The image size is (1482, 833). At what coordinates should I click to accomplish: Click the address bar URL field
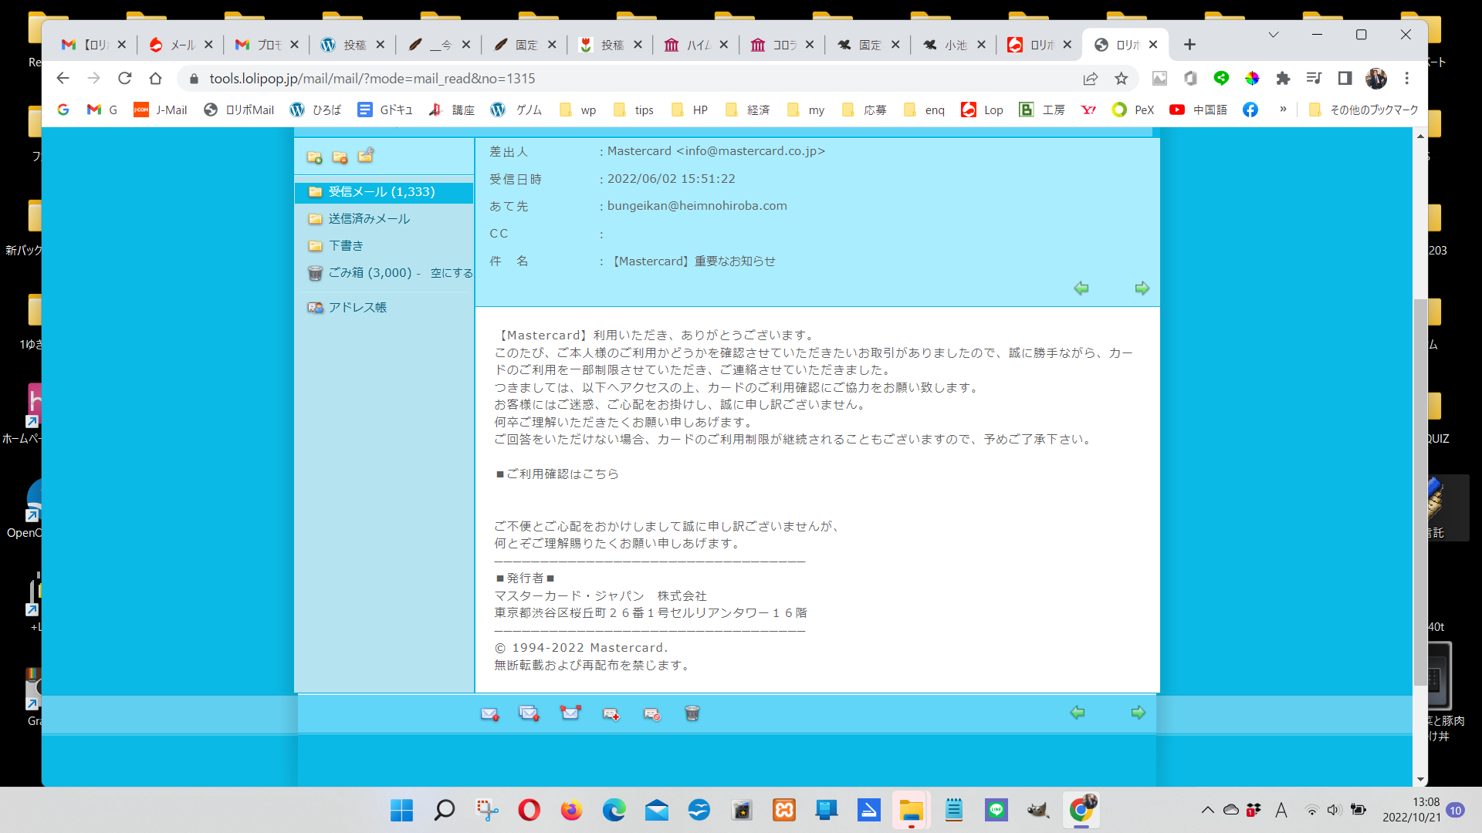(x=633, y=79)
